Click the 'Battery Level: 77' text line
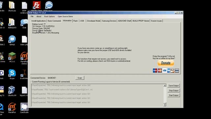 tap(39, 24)
